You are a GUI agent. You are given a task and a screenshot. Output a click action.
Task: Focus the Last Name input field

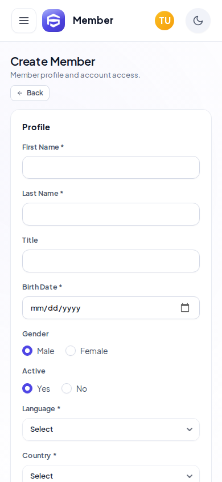pyautogui.click(x=111, y=214)
